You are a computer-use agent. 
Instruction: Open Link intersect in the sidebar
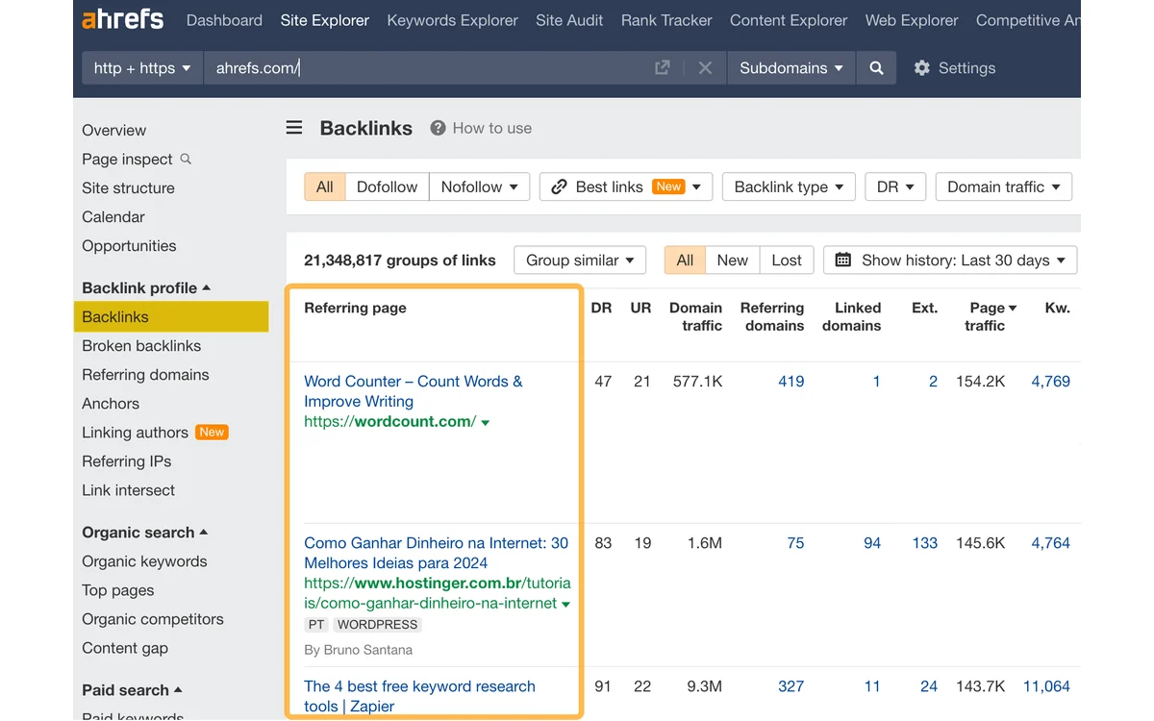point(128,489)
